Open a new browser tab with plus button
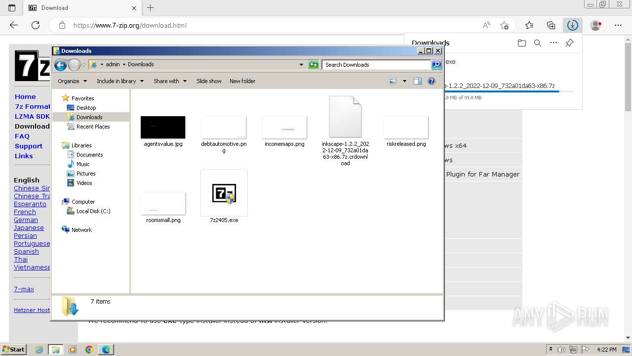The image size is (632, 356). tap(151, 8)
